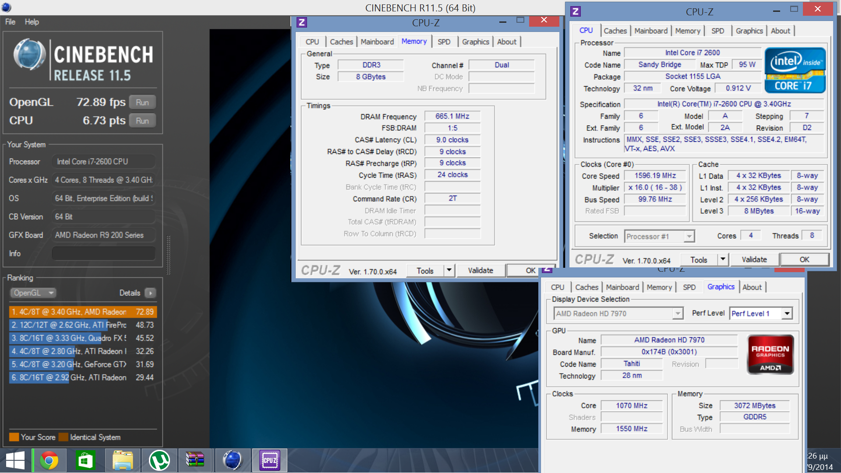Open the Details arrow in Ranking
841x473 pixels.
[x=150, y=293]
